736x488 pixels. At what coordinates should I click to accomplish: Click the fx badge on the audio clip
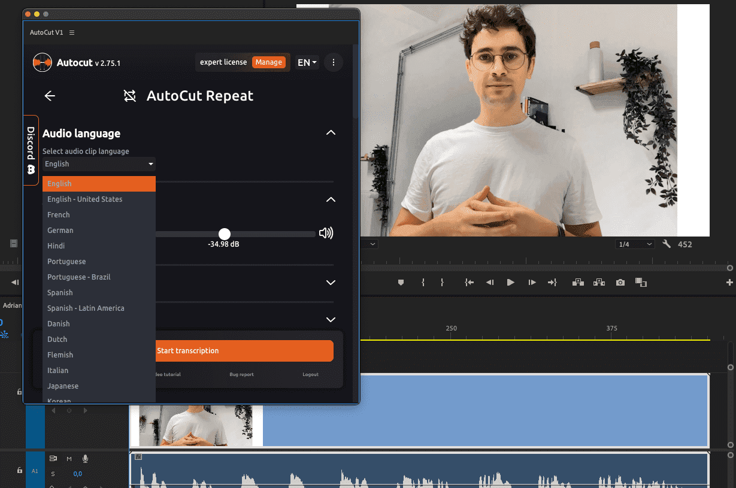(x=138, y=457)
